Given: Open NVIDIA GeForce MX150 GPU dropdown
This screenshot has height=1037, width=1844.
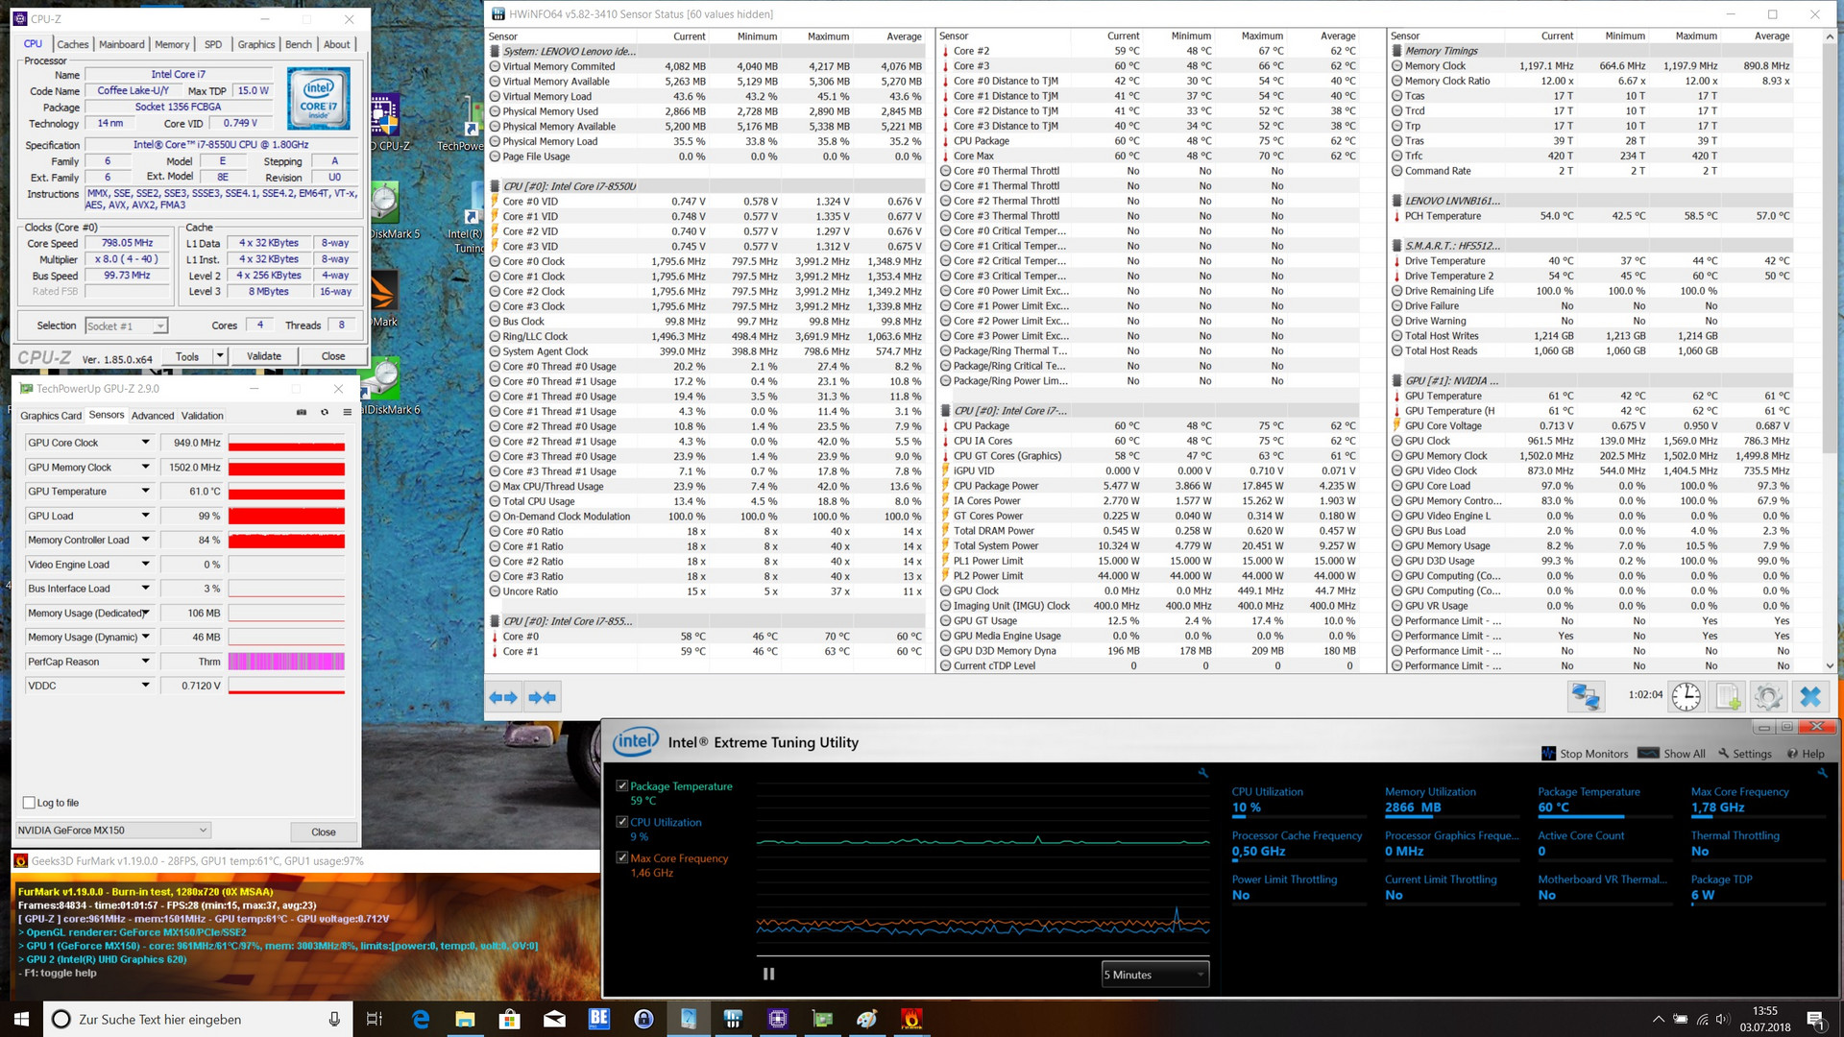Looking at the screenshot, I should 112,831.
